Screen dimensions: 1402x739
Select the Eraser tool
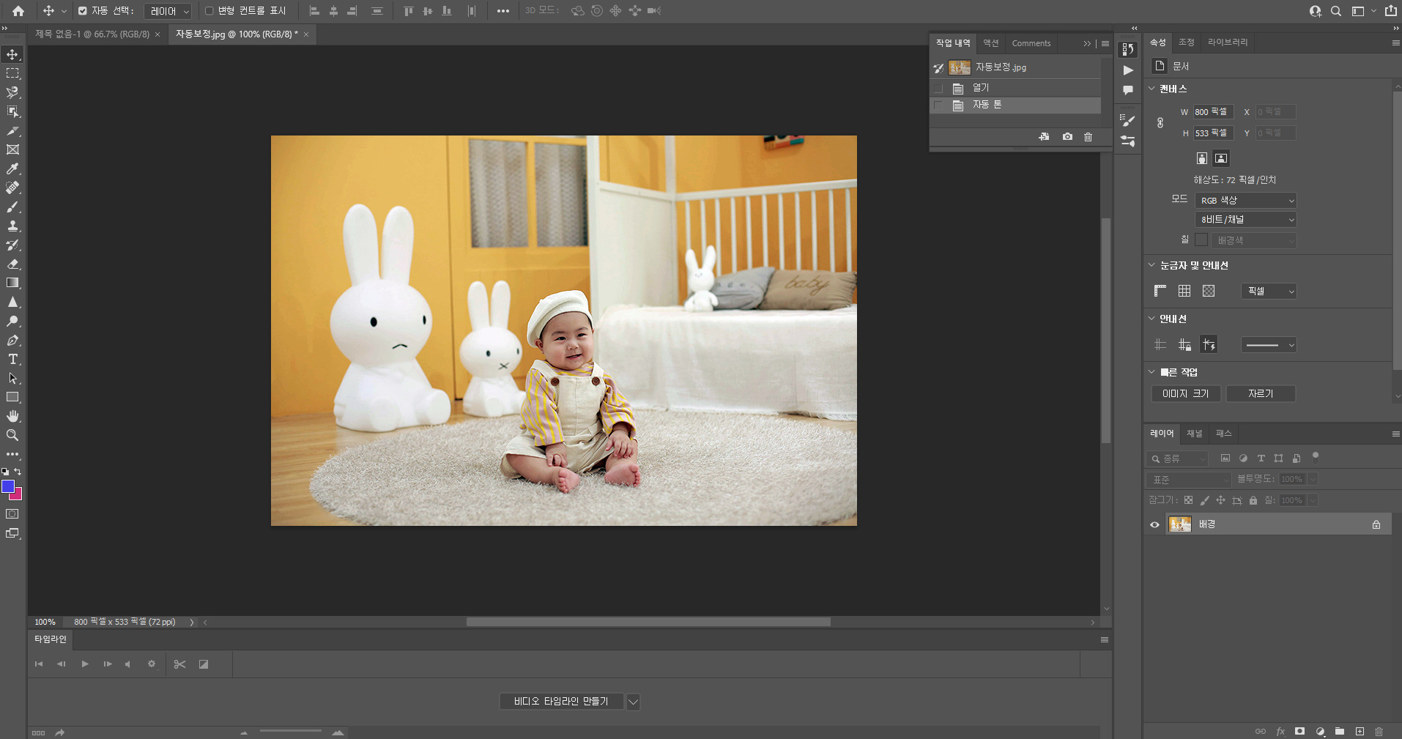[12, 264]
